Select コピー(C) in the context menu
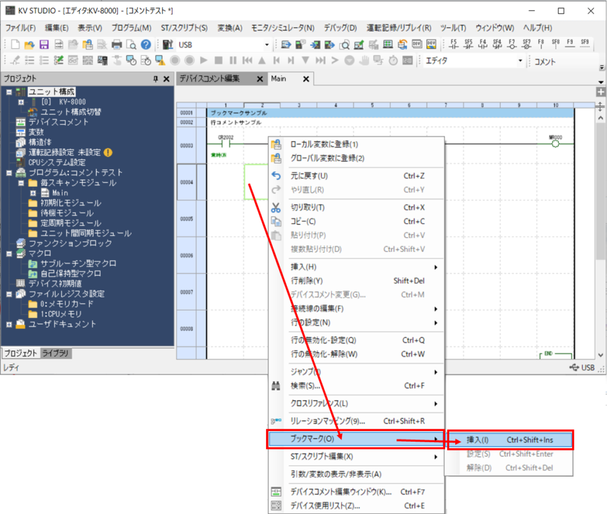Screen dimensions: 607x514 356,221
